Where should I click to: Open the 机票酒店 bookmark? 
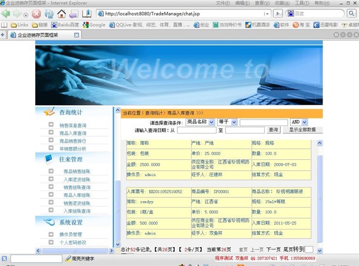258,25
